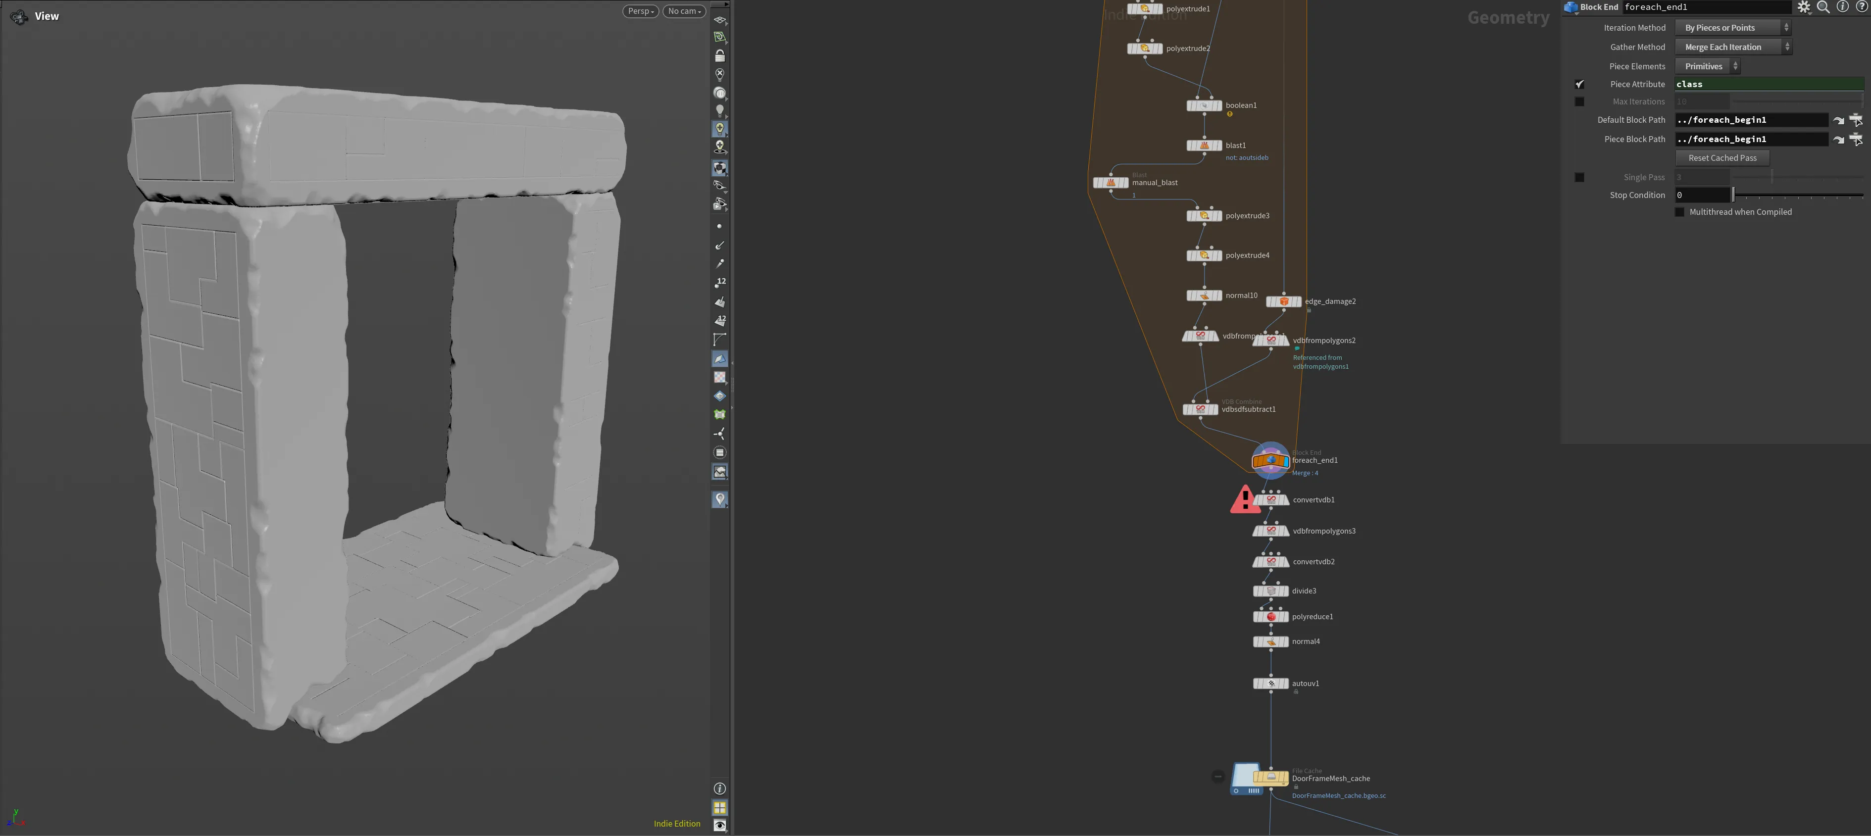The image size is (1871, 836).
Task: Click the Piece Attribute class field
Action: [x=1770, y=84]
